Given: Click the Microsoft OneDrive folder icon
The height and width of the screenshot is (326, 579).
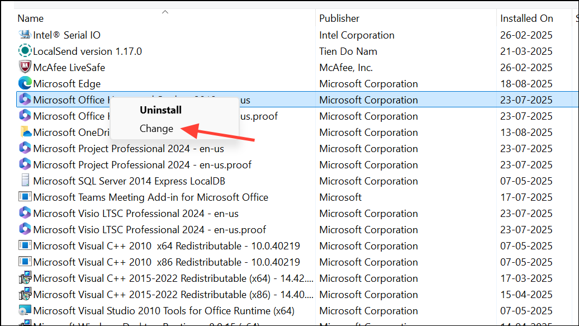Looking at the screenshot, I should click(x=25, y=132).
